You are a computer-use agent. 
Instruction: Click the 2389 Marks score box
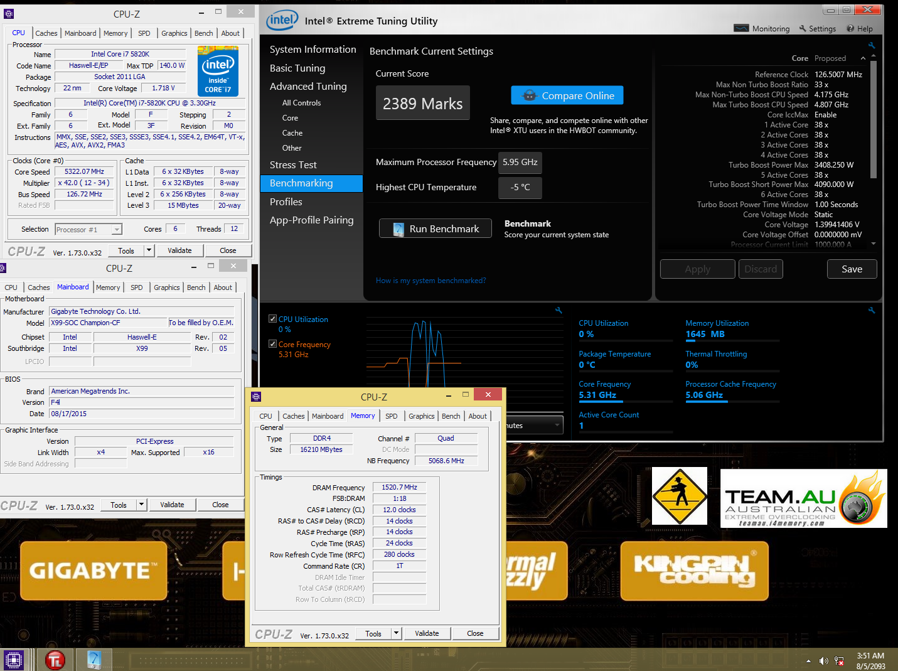423,104
